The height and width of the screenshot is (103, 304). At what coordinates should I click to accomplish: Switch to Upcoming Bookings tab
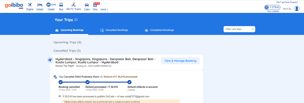[x=69, y=30]
